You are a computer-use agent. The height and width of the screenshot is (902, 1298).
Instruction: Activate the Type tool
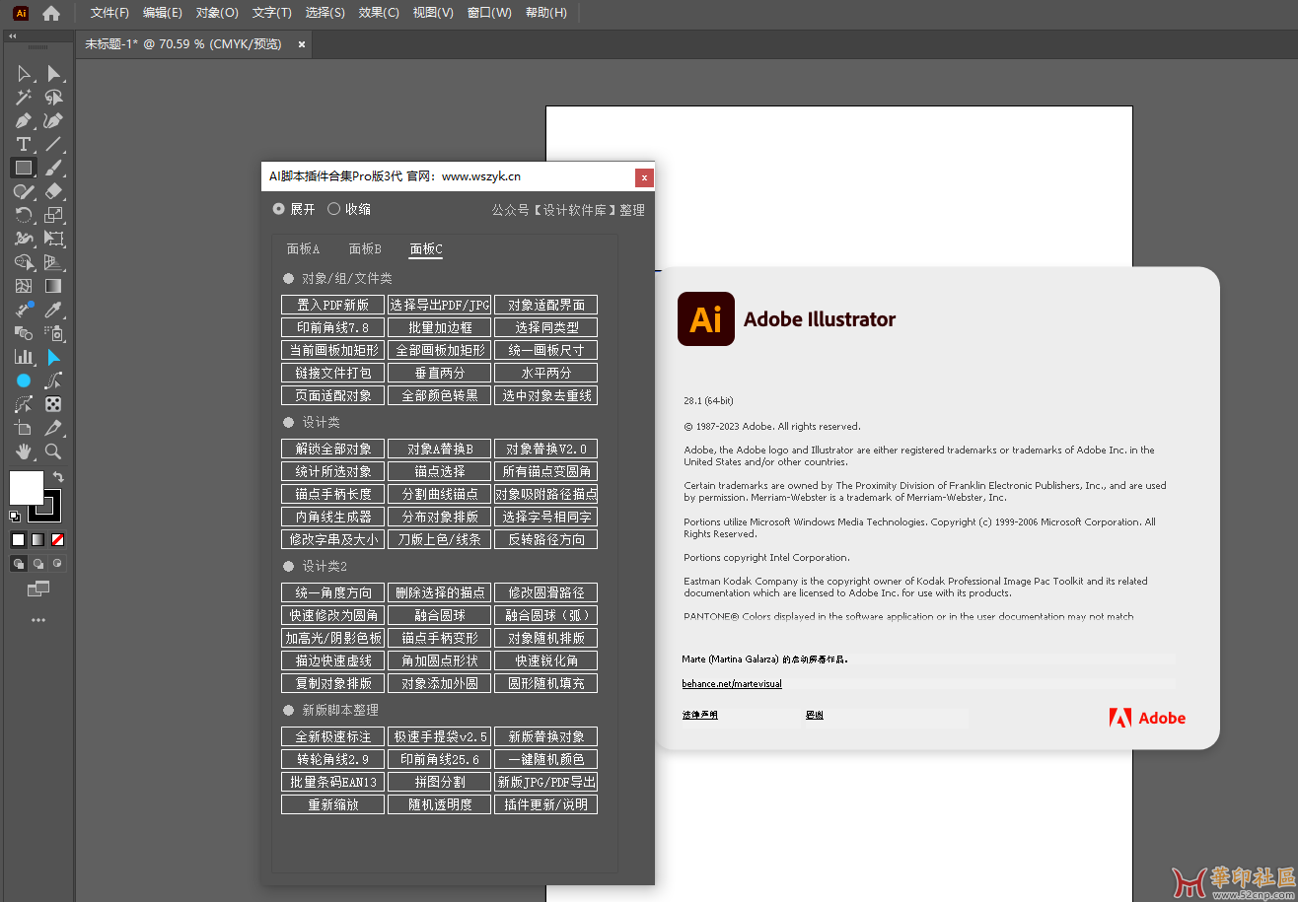coord(24,145)
